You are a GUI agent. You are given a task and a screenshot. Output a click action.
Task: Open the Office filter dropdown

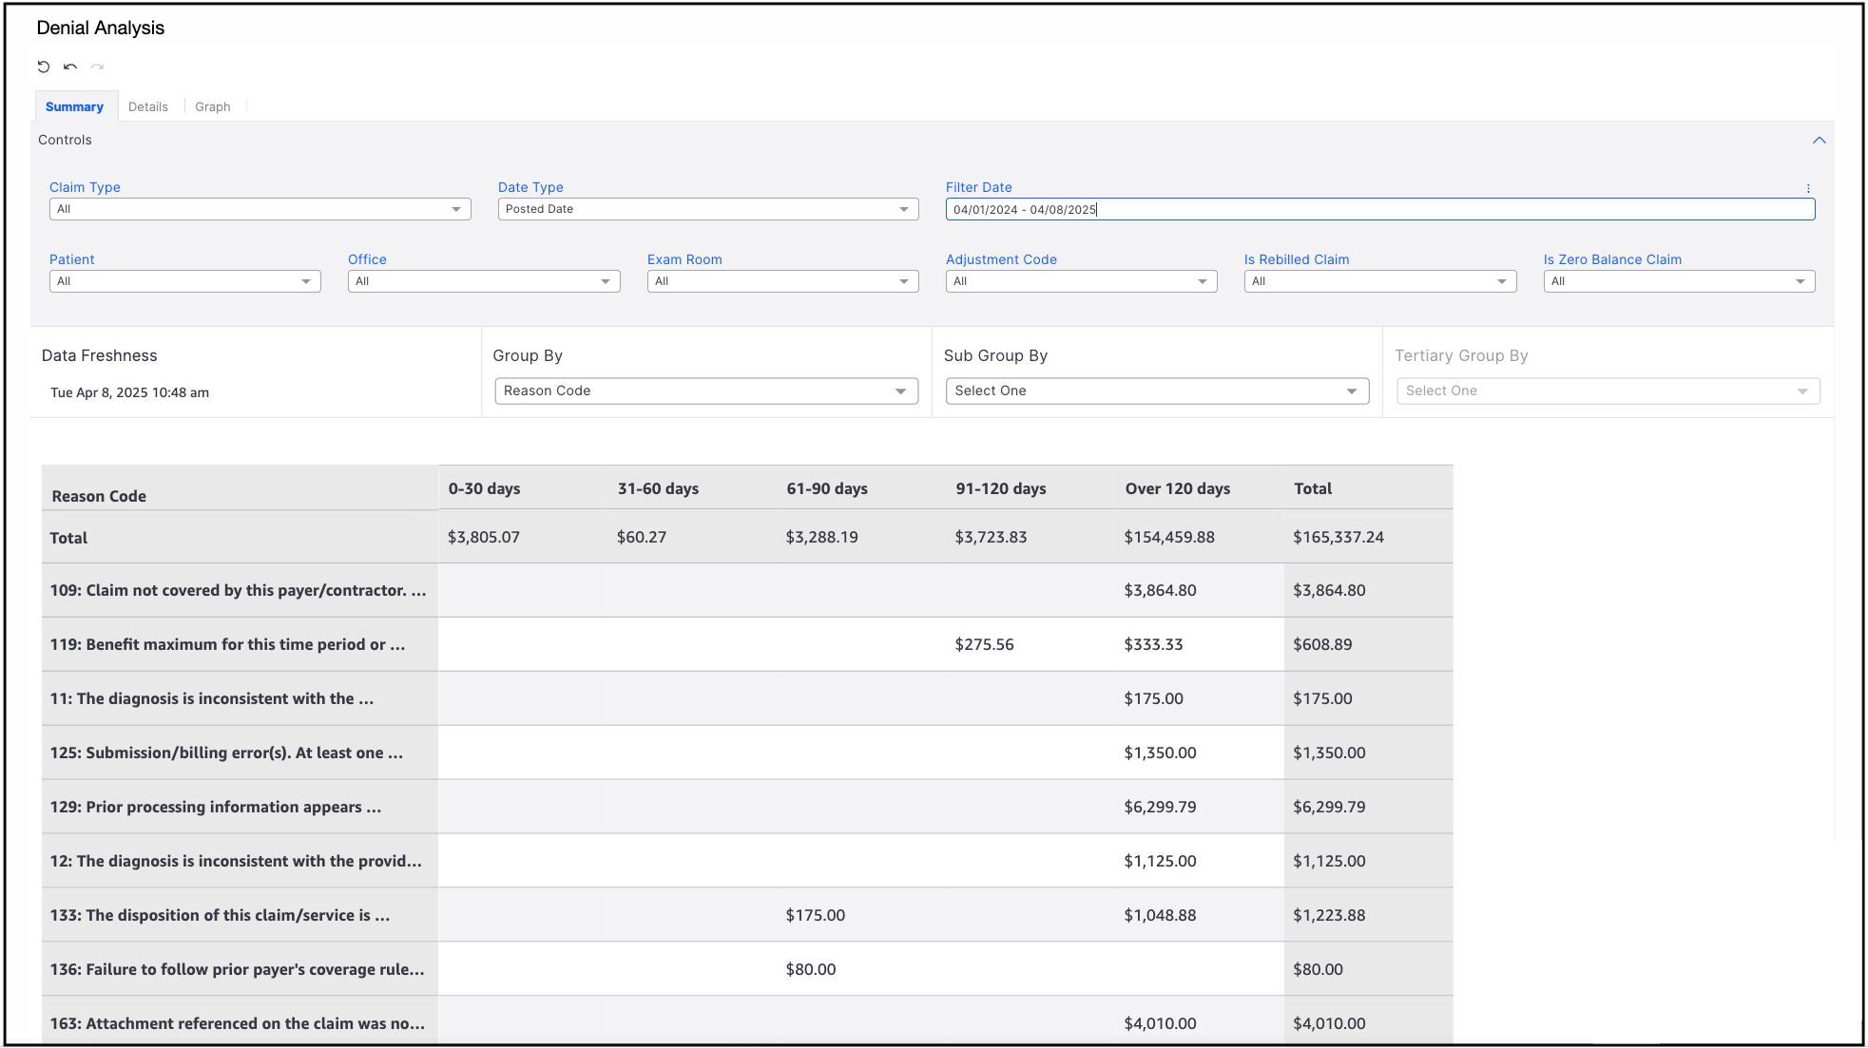click(x=483, y=281)
